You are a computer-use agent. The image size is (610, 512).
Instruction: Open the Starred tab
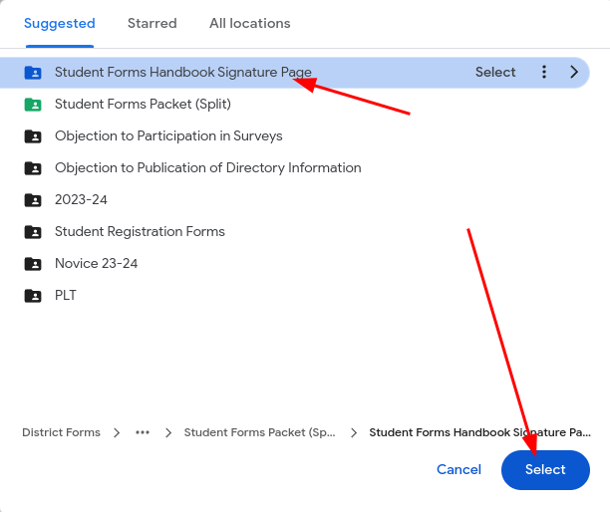(152, 23)
